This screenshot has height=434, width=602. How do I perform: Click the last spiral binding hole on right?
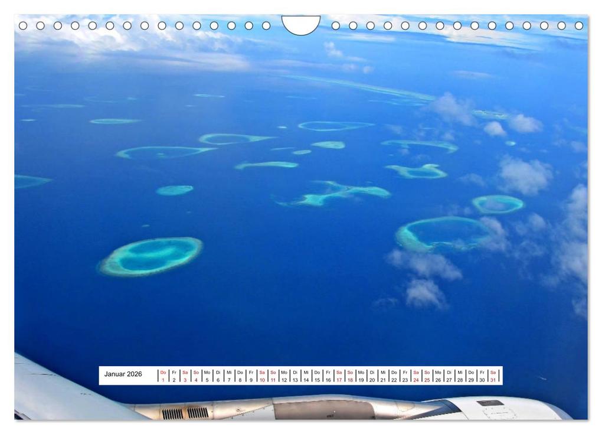pos(578,26)
